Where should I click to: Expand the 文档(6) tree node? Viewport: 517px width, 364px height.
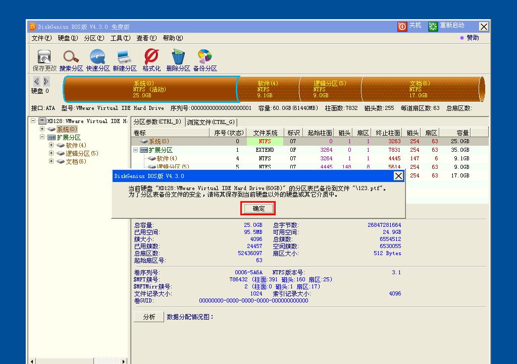point(51,161)
